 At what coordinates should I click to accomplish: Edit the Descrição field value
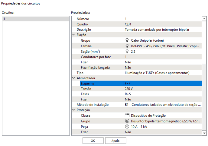click(x=162, y=30)
